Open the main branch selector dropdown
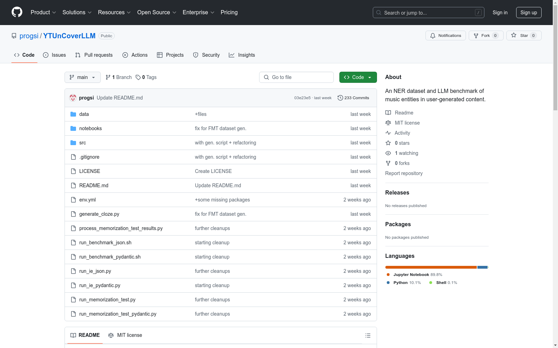 click(x=83, y=77)
